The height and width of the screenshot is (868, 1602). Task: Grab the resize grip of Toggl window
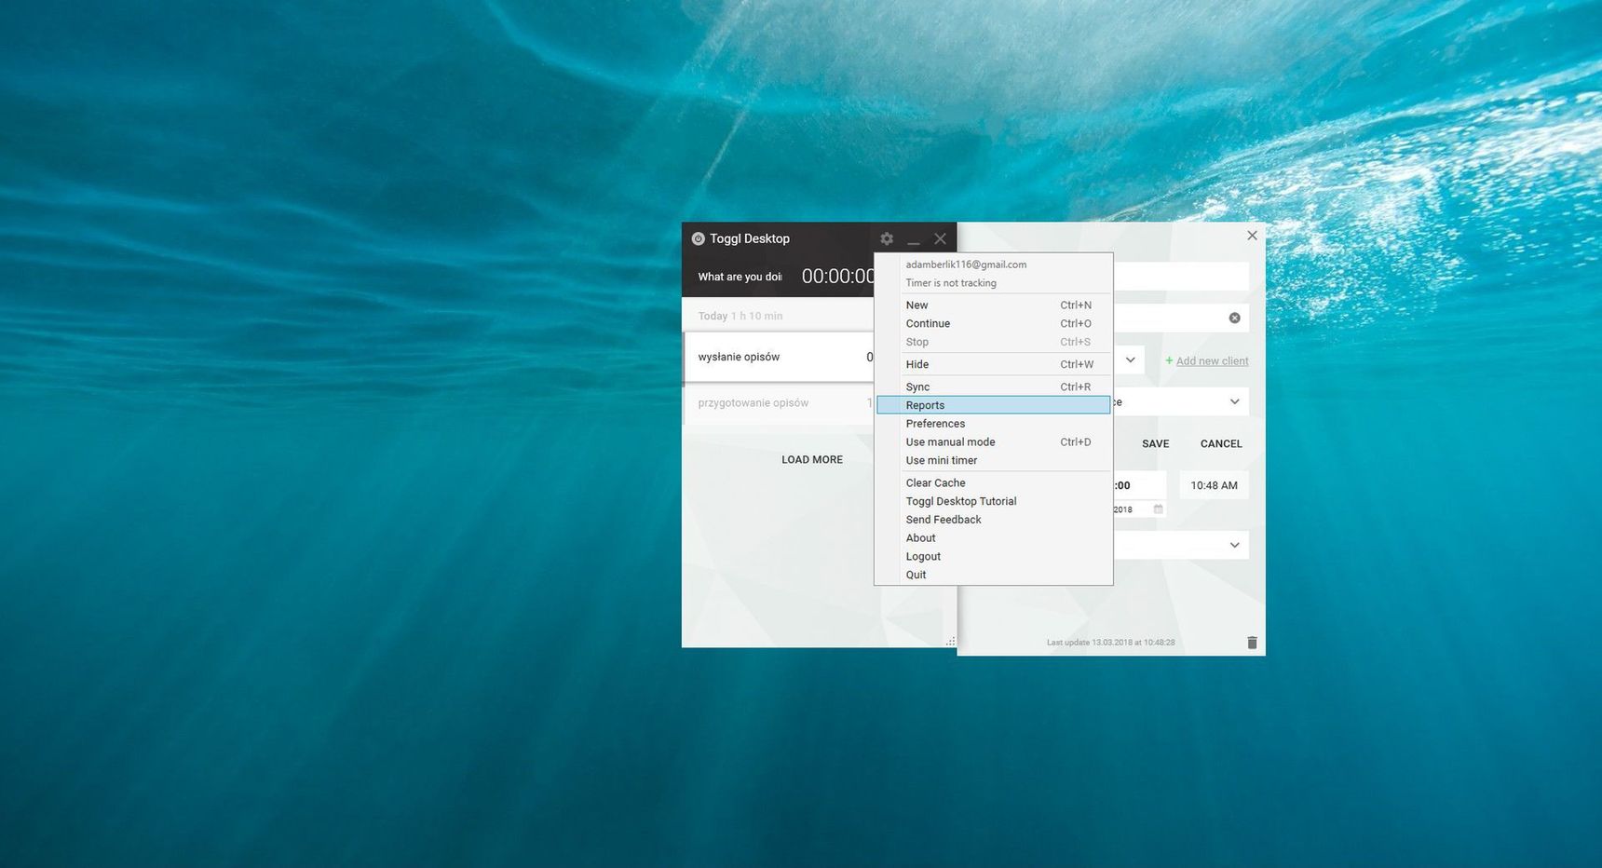[950, 641]
